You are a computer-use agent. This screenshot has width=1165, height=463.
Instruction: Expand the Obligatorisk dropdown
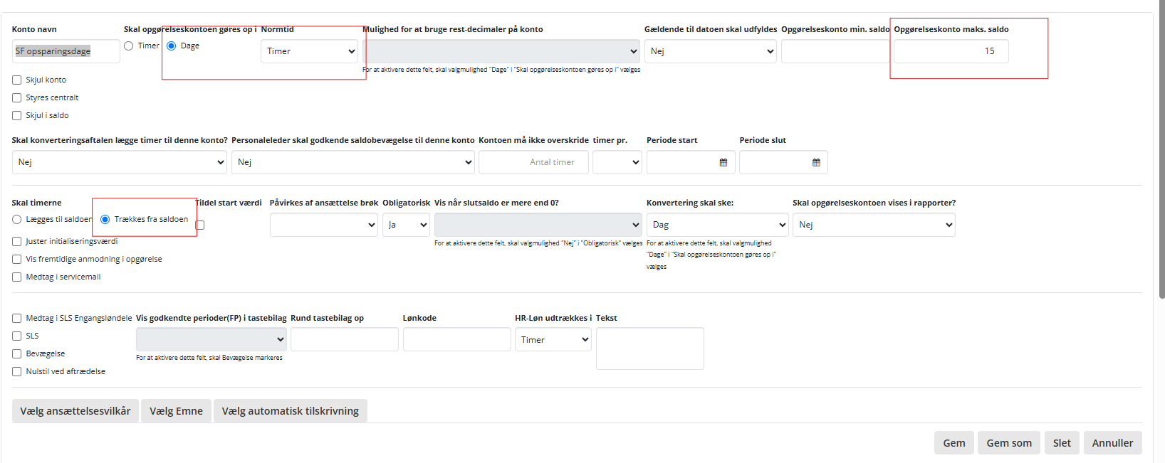(x=406, y=225)
